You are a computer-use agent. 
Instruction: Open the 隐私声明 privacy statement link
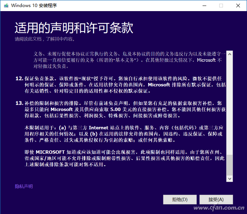[24, 187]
